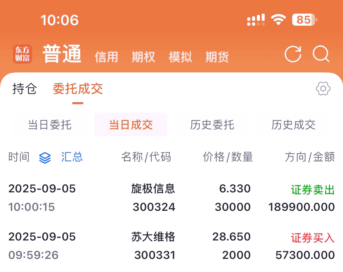Tap the quantity 30000

(x=233, y=207)
